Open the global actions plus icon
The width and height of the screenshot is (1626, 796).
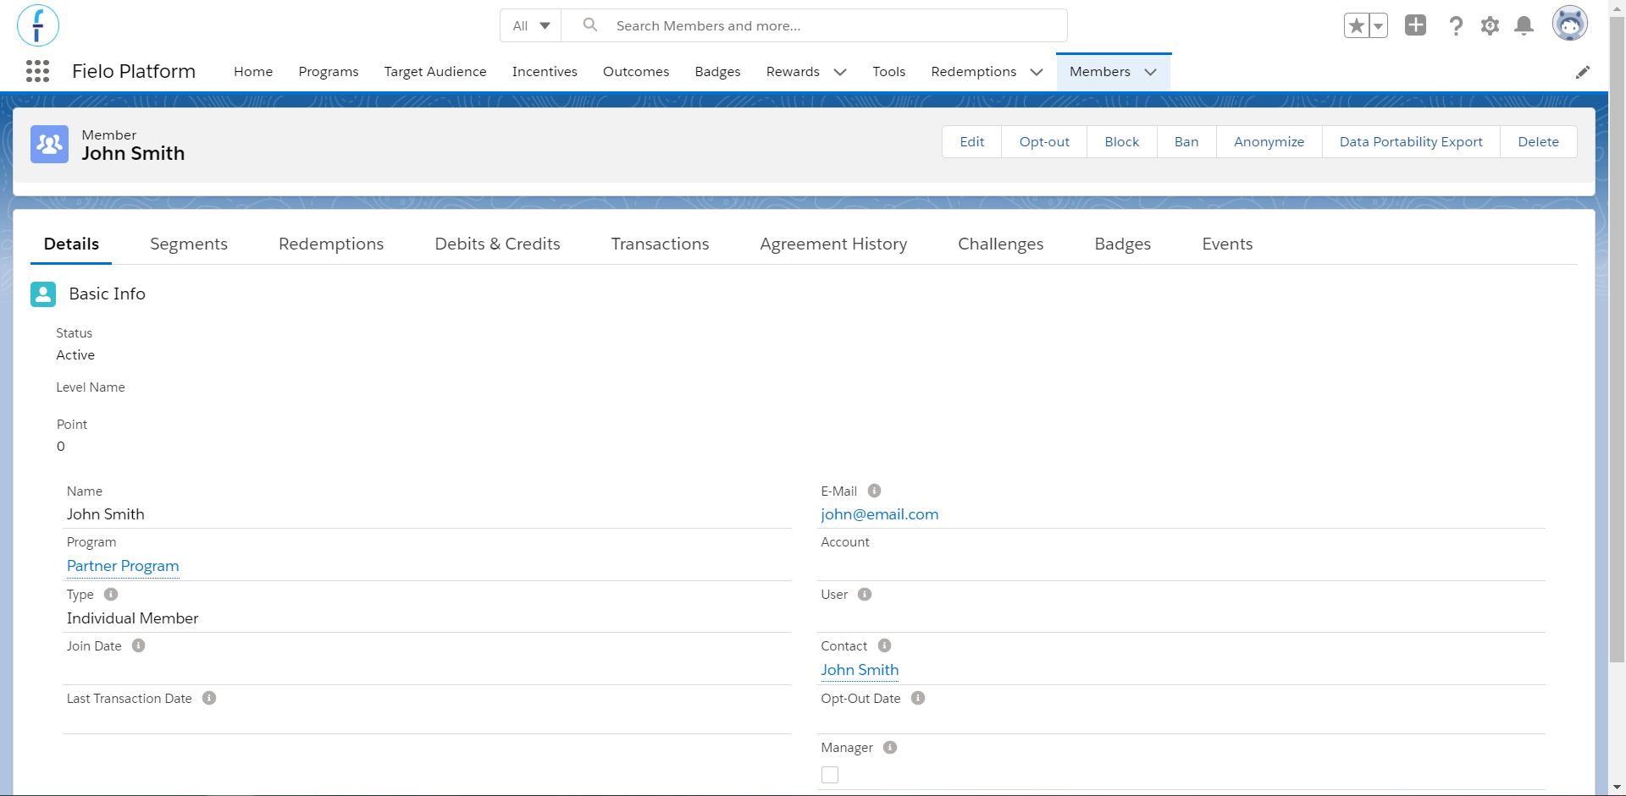[1415, 25]
